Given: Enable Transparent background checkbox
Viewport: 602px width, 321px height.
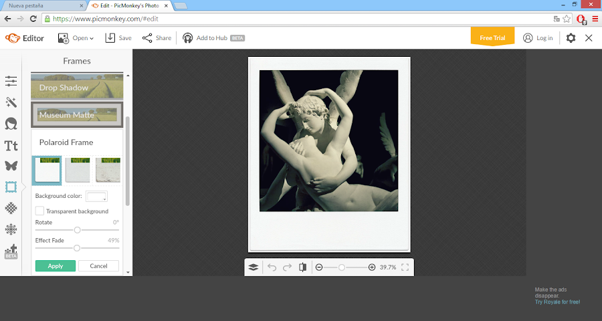Looking at the screenshot, I should [39, 211].
